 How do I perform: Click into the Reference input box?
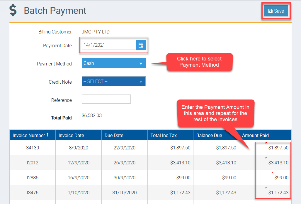106,99
